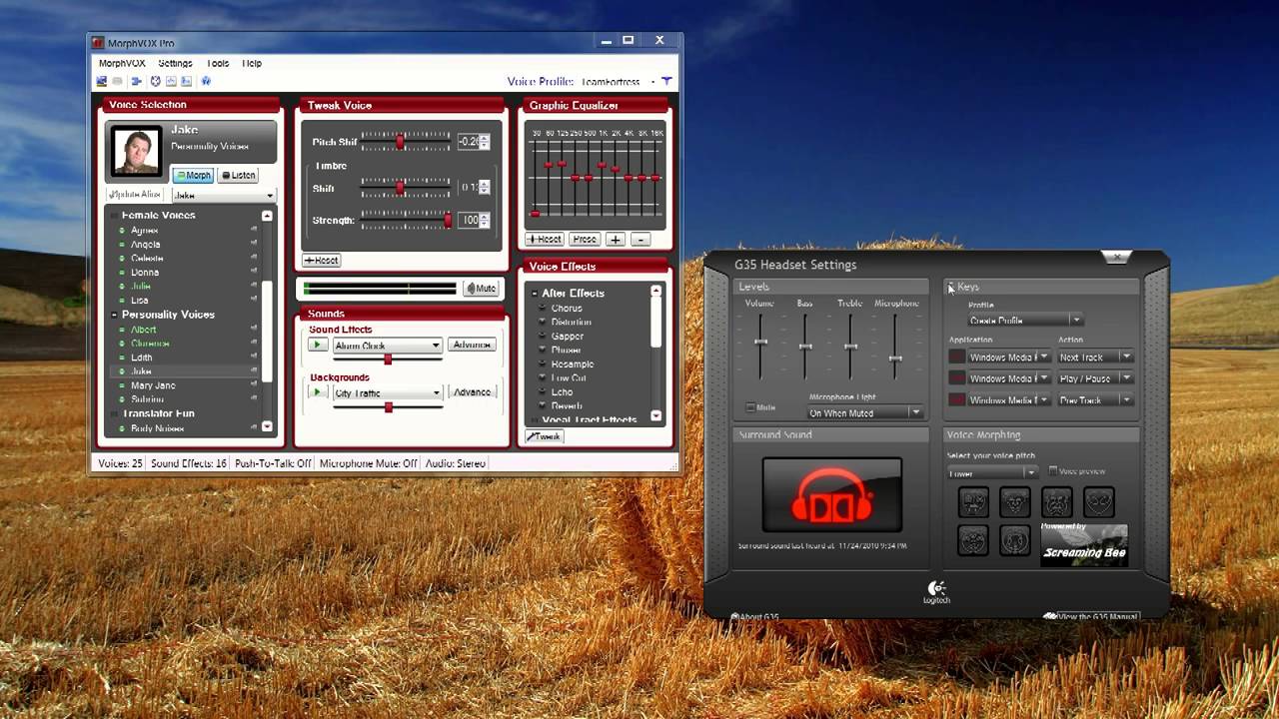Click the G35 Volume slider handle
Image resolution: width=1279 pixels, height=719 pixels.
point(760,342)
